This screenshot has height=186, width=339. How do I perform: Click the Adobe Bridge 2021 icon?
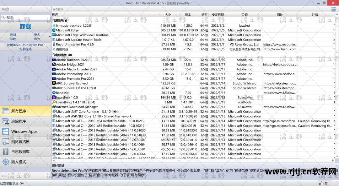click(x=54, y=64)
